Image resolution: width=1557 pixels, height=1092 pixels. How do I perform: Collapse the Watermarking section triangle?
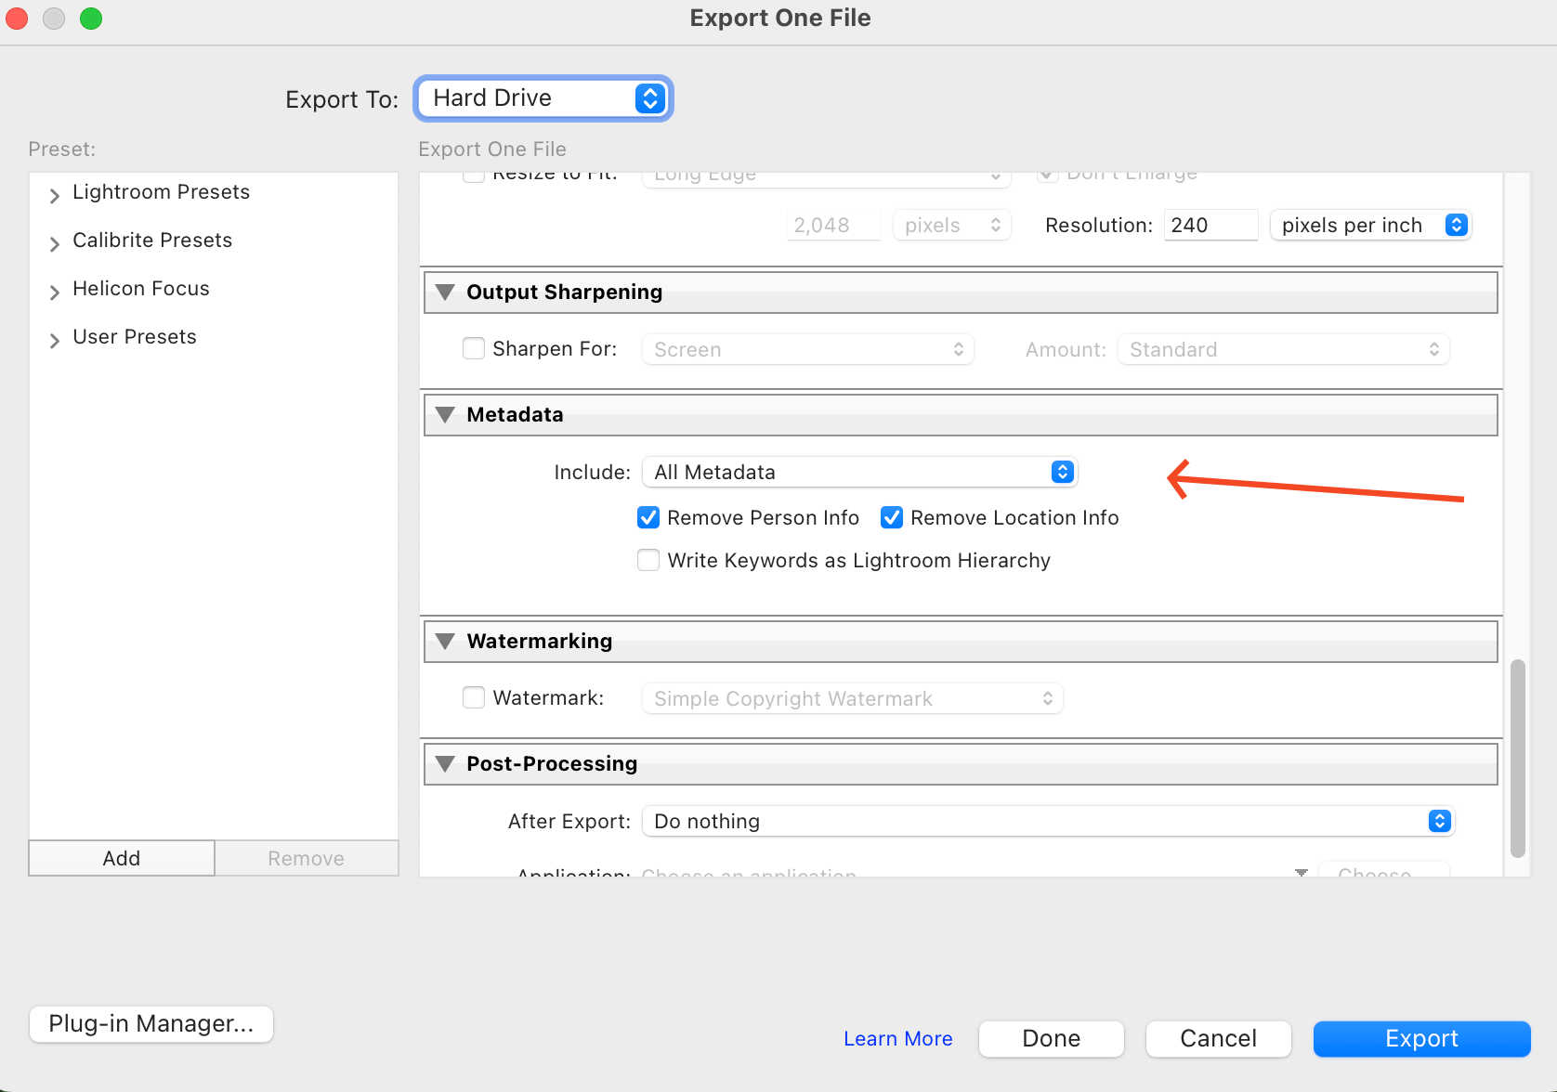tap(445, 642)
